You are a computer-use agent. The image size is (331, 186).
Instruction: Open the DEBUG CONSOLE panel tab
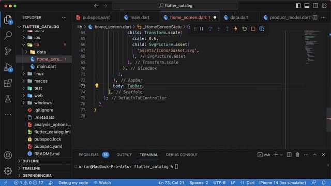(x=182, y=155)
